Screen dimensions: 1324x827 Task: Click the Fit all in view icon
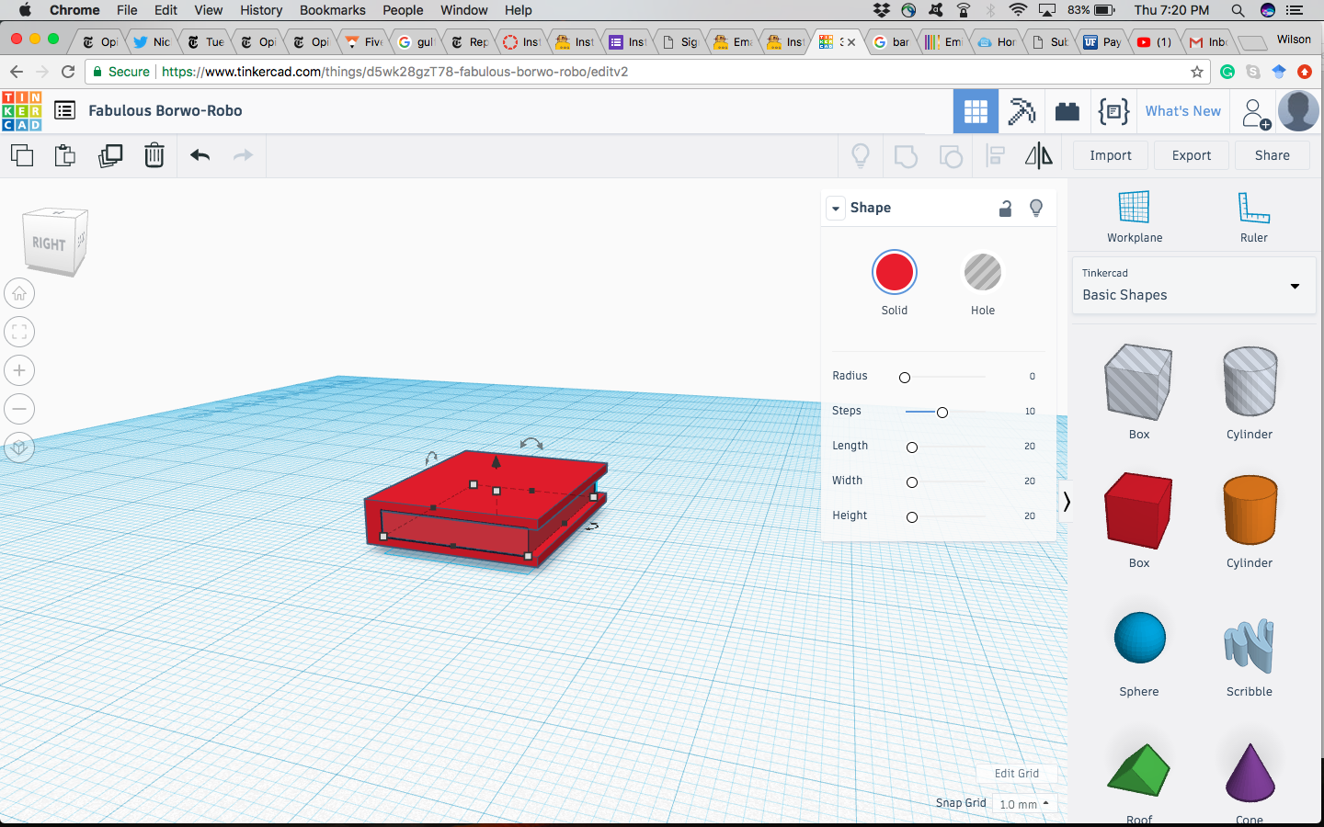pos(19,333)
